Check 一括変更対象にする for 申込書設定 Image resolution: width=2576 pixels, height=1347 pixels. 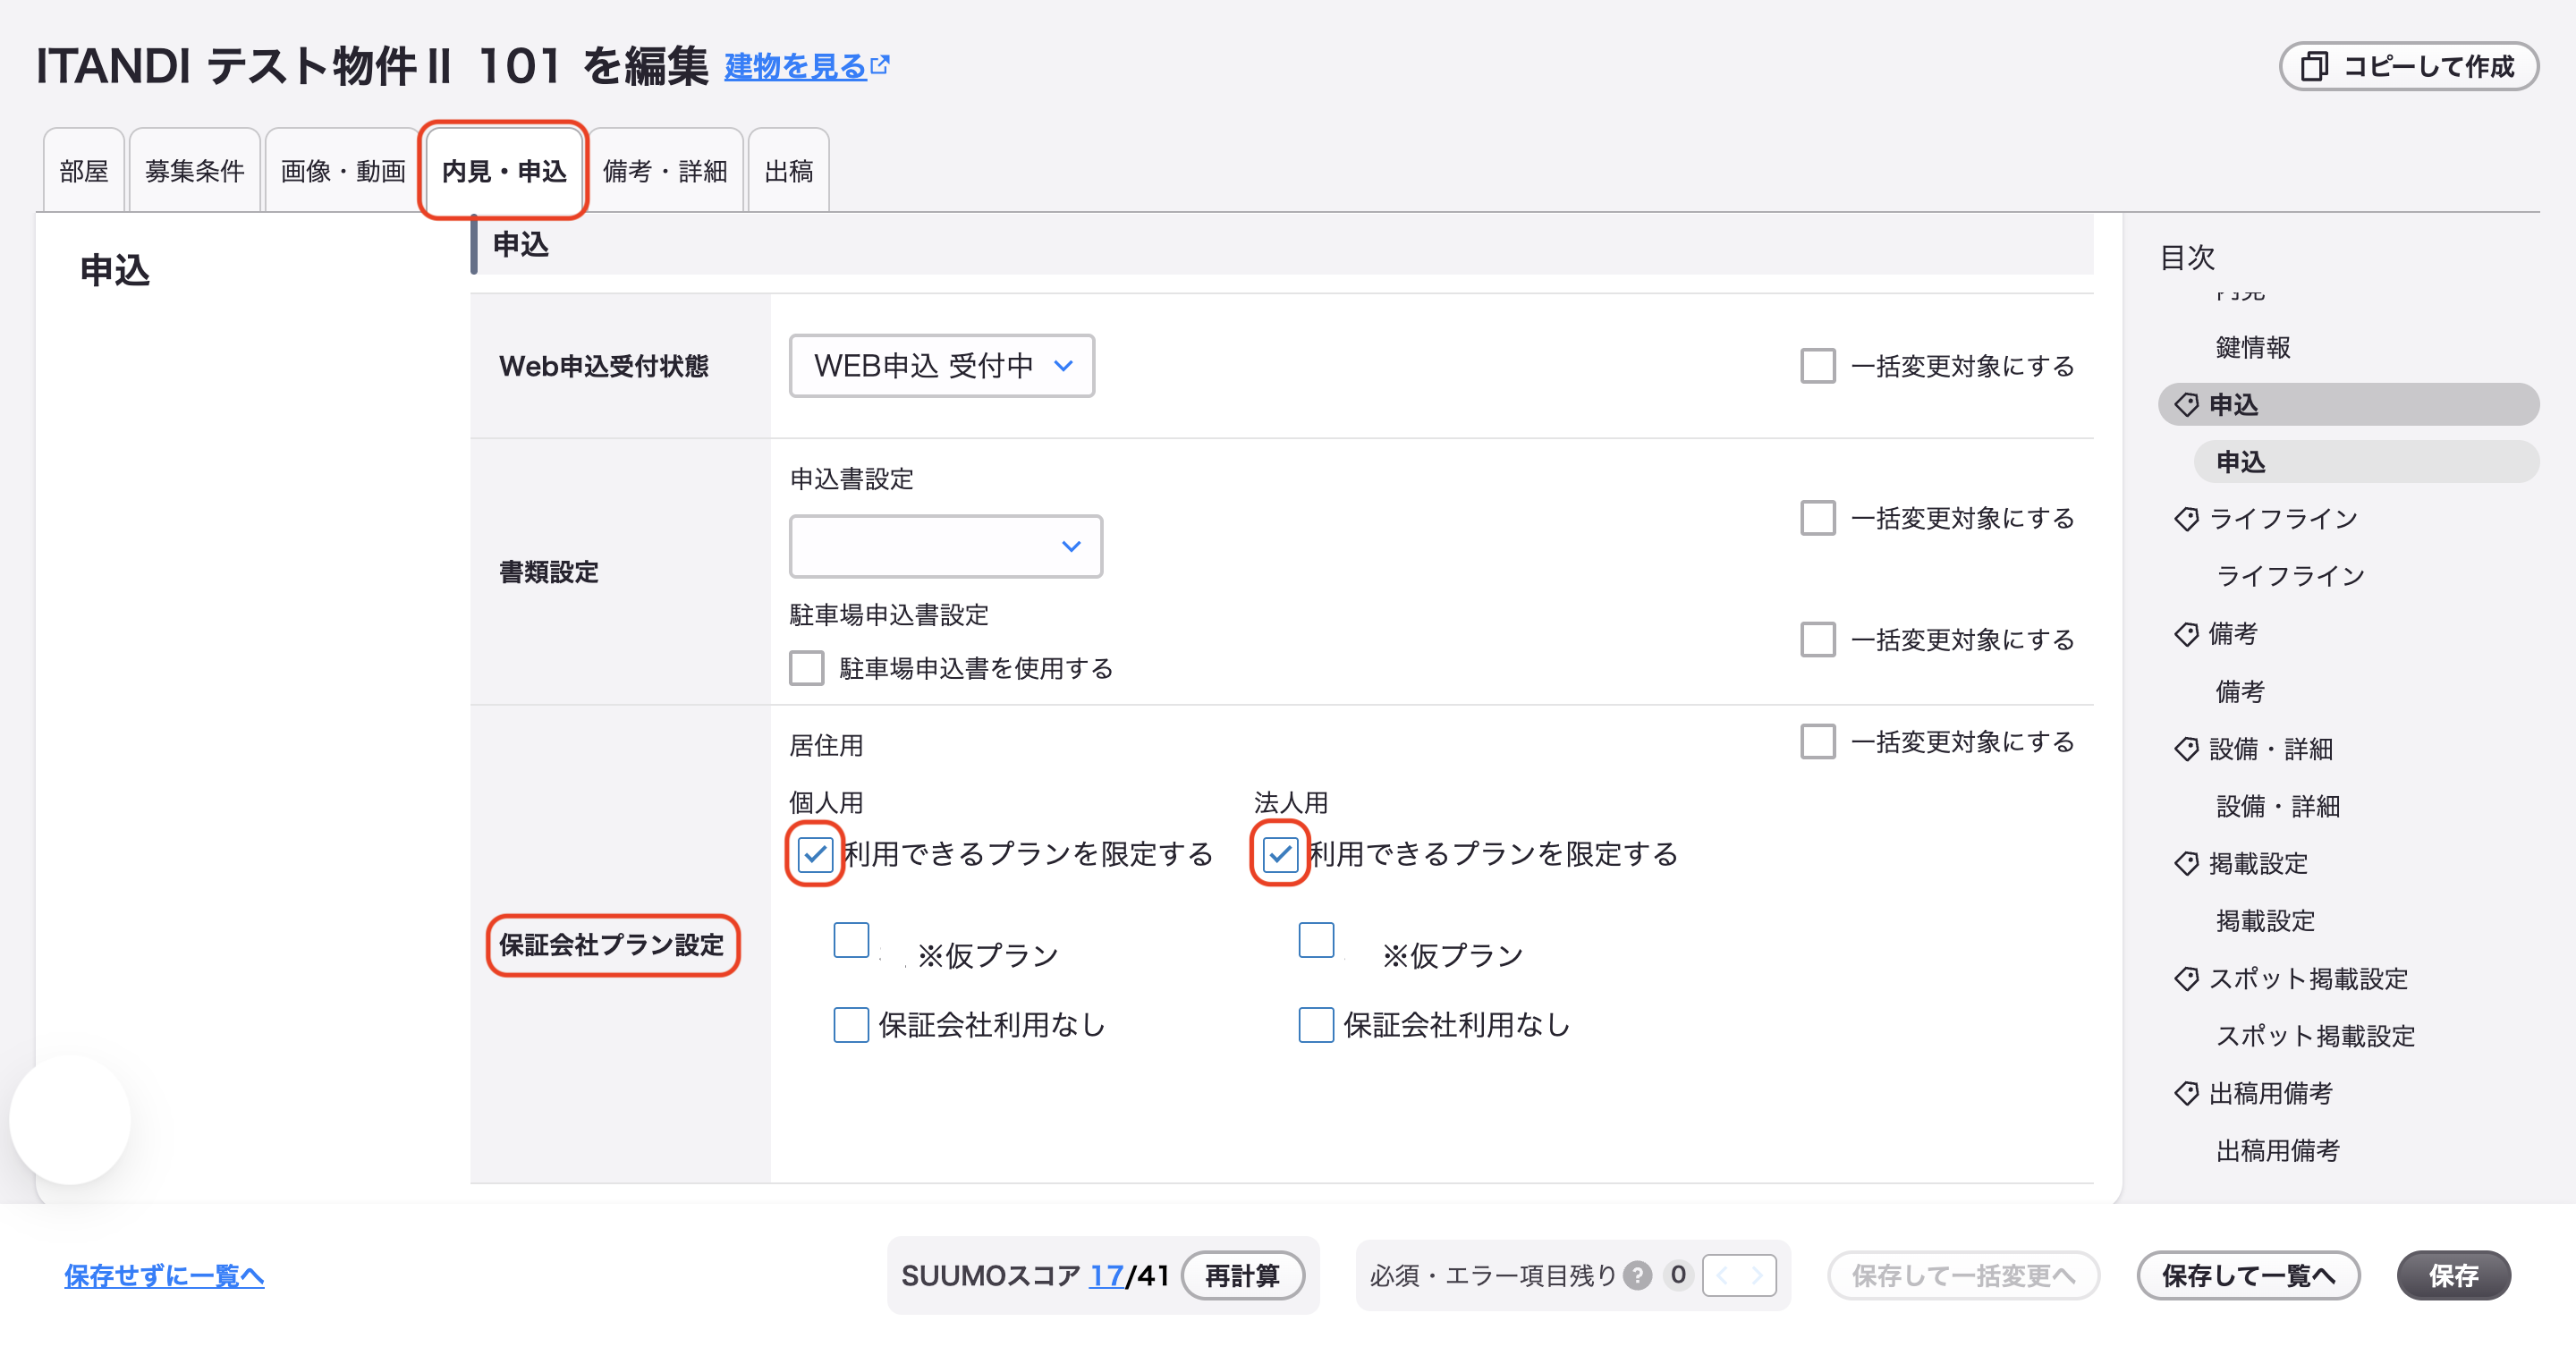pyautogui.click(x=1817, y=518)
